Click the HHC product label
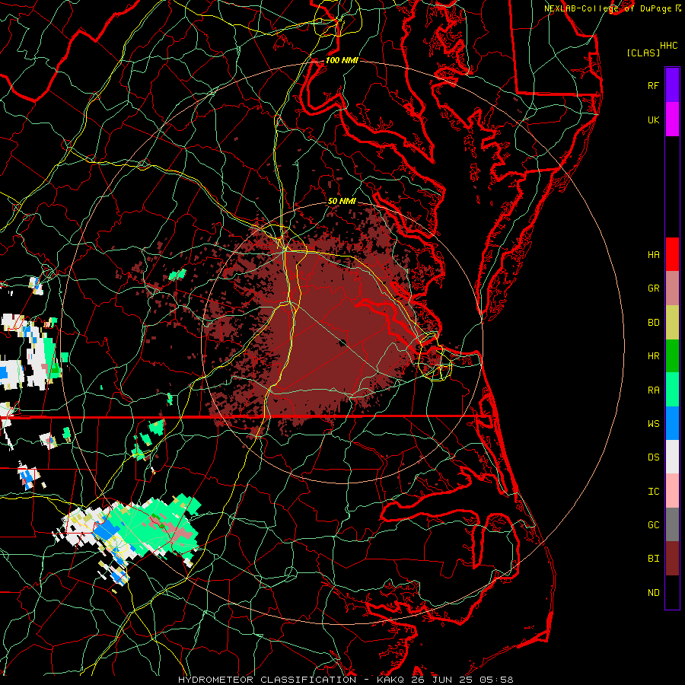The height and width of the screenshot is (685, 685). [x=669, y=46]
